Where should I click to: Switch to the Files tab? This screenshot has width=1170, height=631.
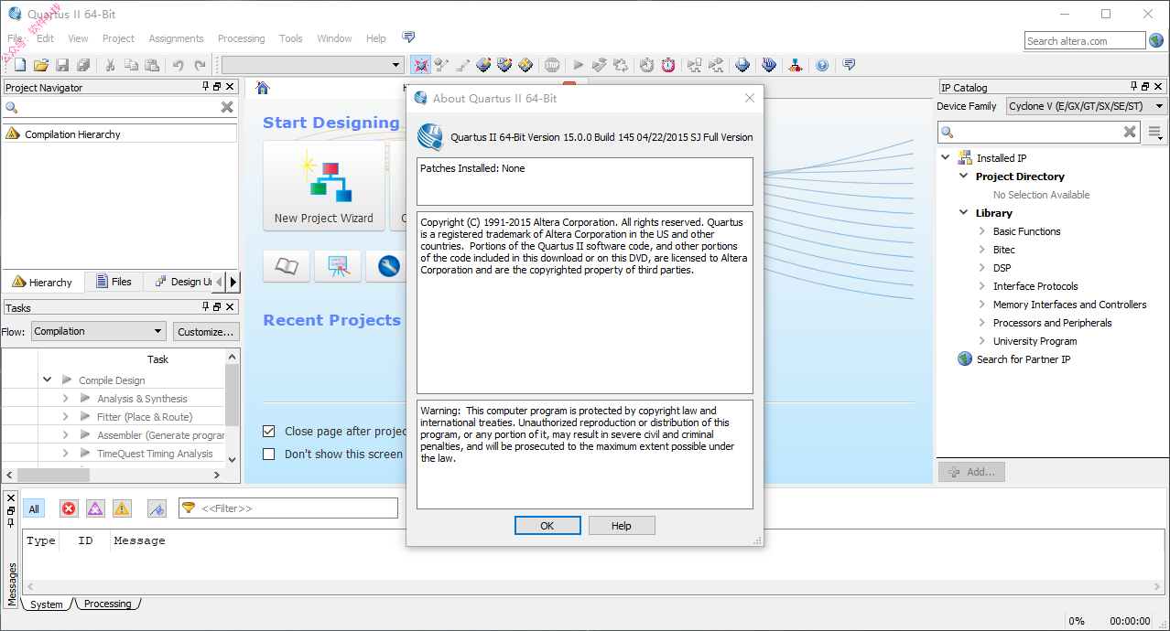click(113, 282)
